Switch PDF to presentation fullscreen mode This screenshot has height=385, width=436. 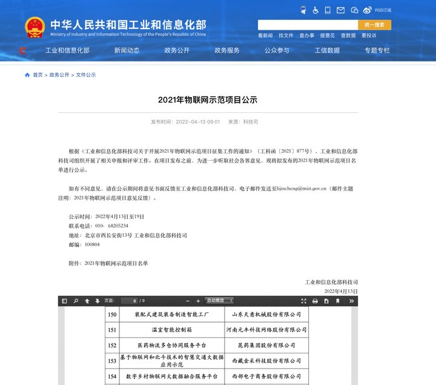click(303, 301)
